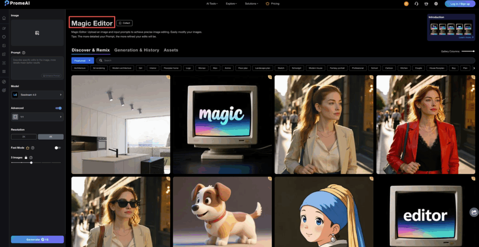Click the lock icon beside 3 Images
Screen dimensions: 479x247
coord(26,158)
